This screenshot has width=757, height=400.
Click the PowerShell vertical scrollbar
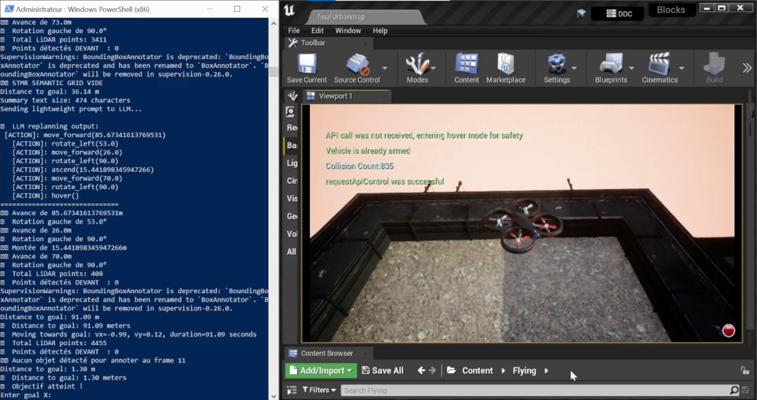pyautogui.click(x=274, y=197)
